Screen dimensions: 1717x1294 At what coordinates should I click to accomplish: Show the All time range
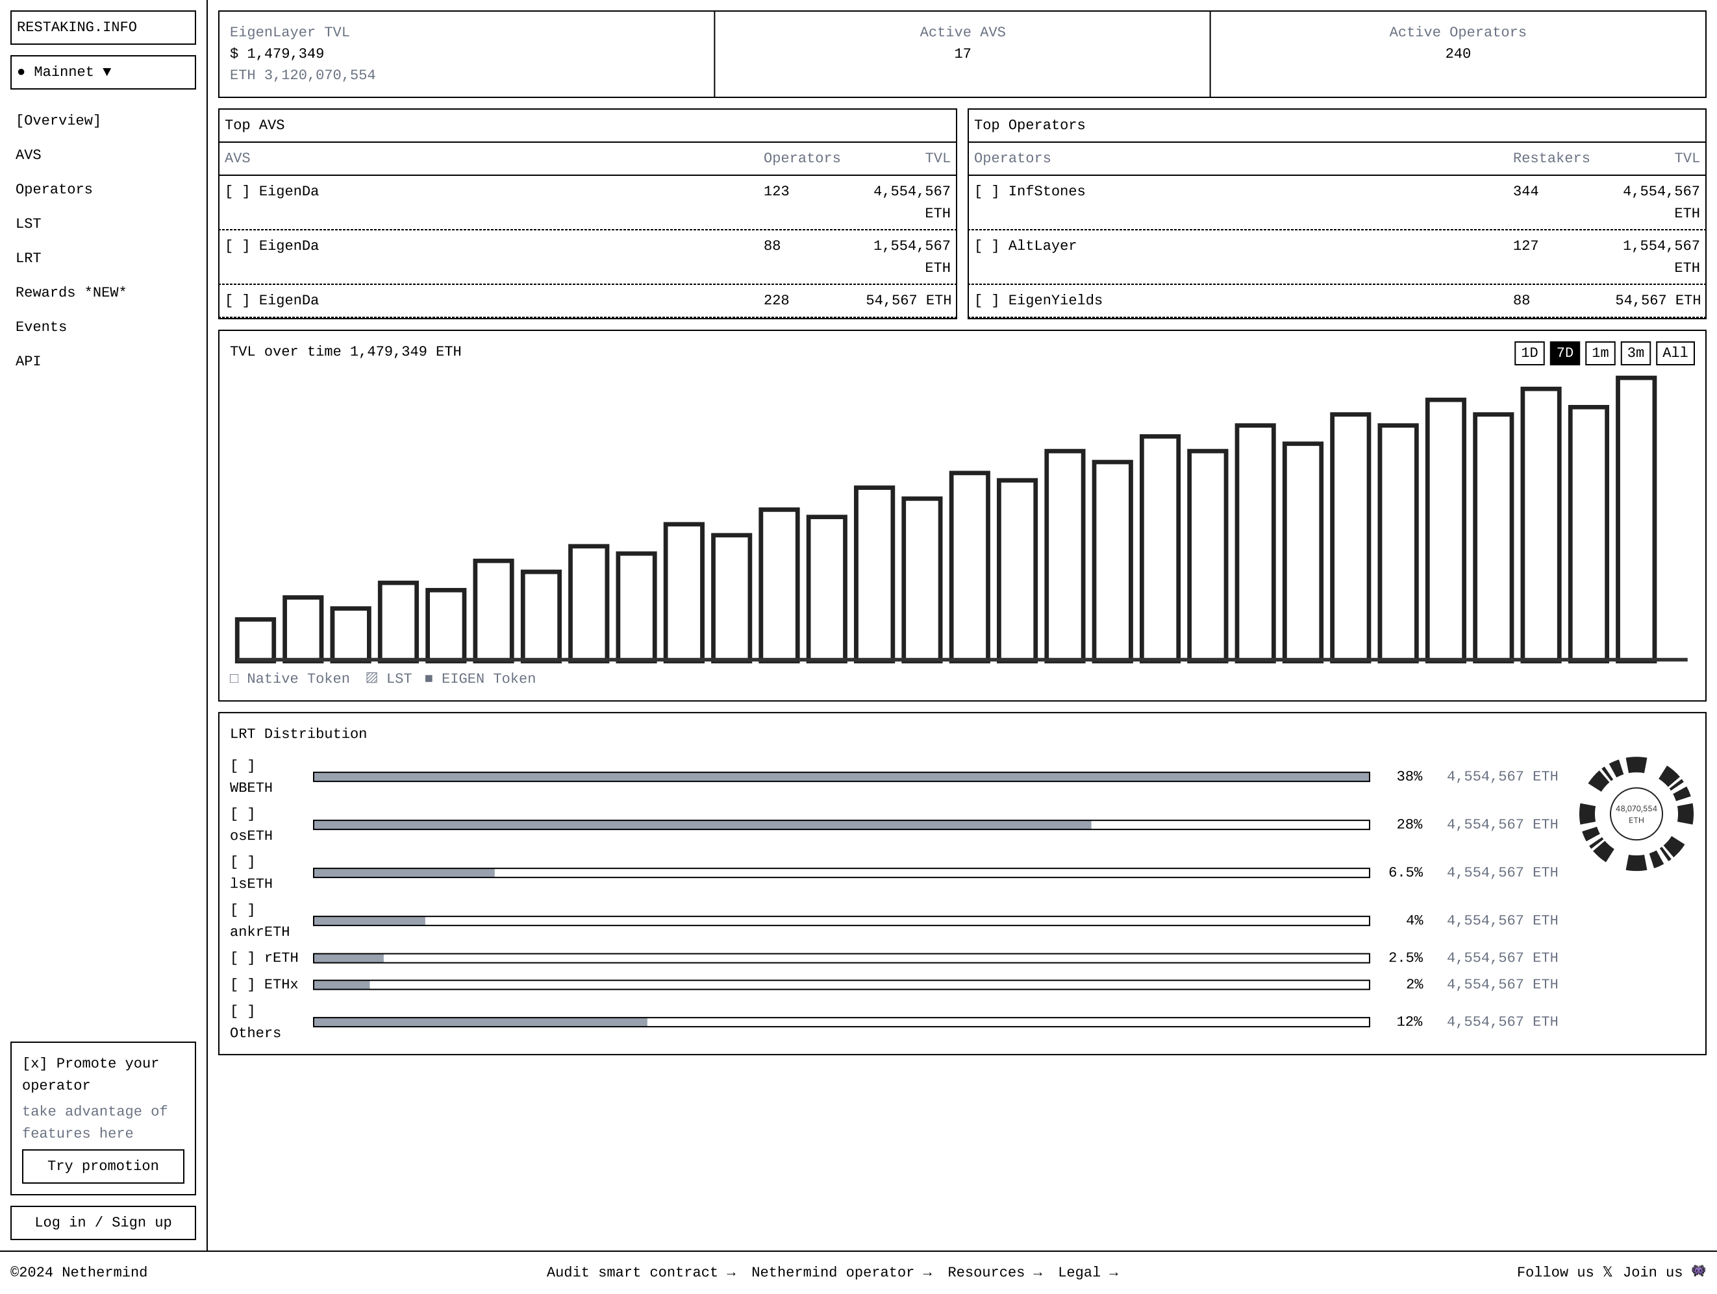pos(1675,353)
